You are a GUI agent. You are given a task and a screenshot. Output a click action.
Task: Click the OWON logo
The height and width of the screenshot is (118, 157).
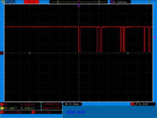pos(8,2)
